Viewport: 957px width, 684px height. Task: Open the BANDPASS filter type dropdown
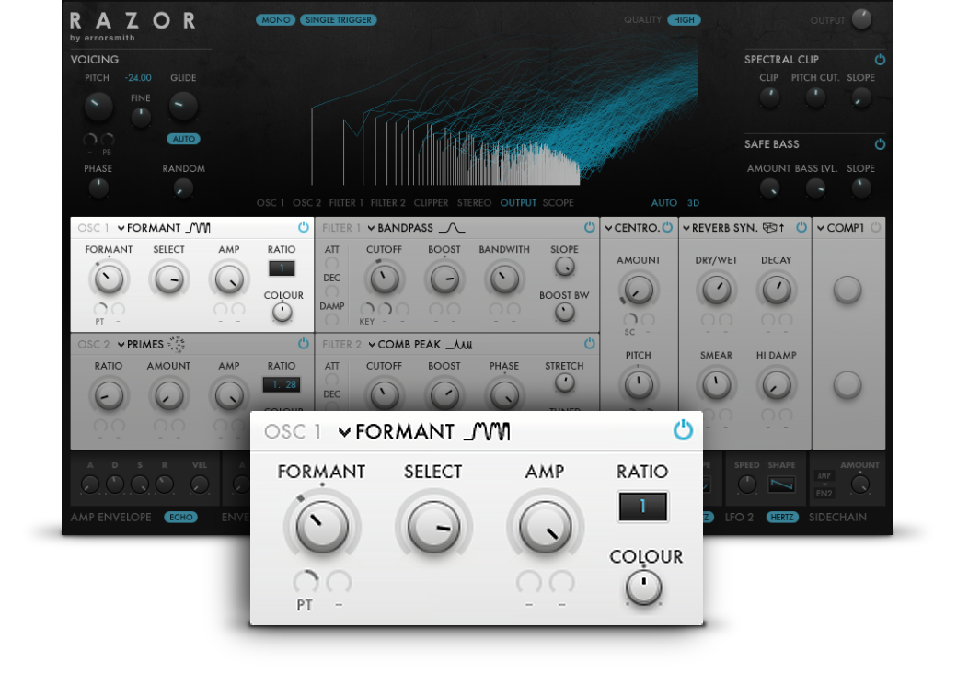400,228
